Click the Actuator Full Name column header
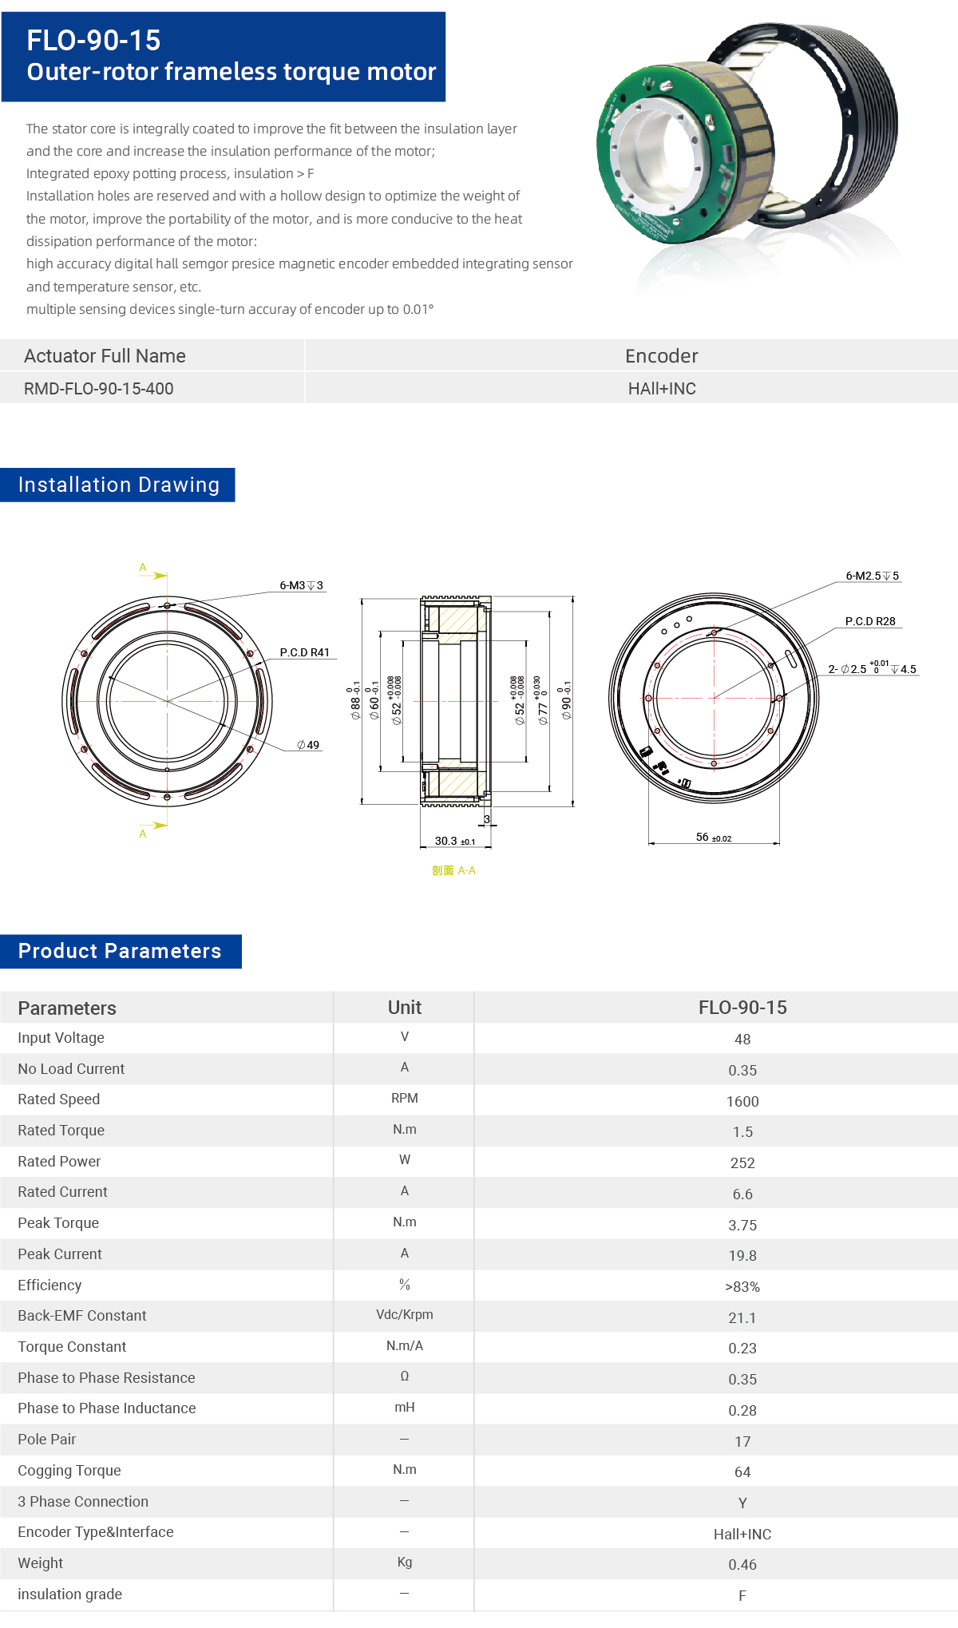Viewport: 958px width, 1628px height. [x=105, y=356]
